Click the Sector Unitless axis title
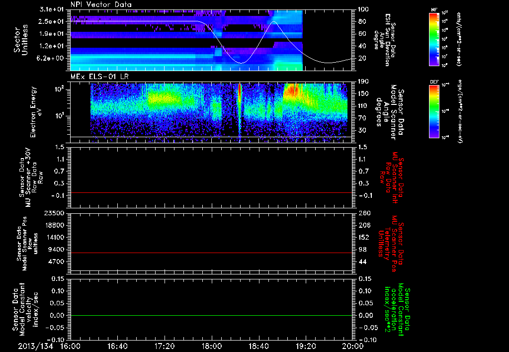Viewport: 509px width, 352px height. coord(21,40)
